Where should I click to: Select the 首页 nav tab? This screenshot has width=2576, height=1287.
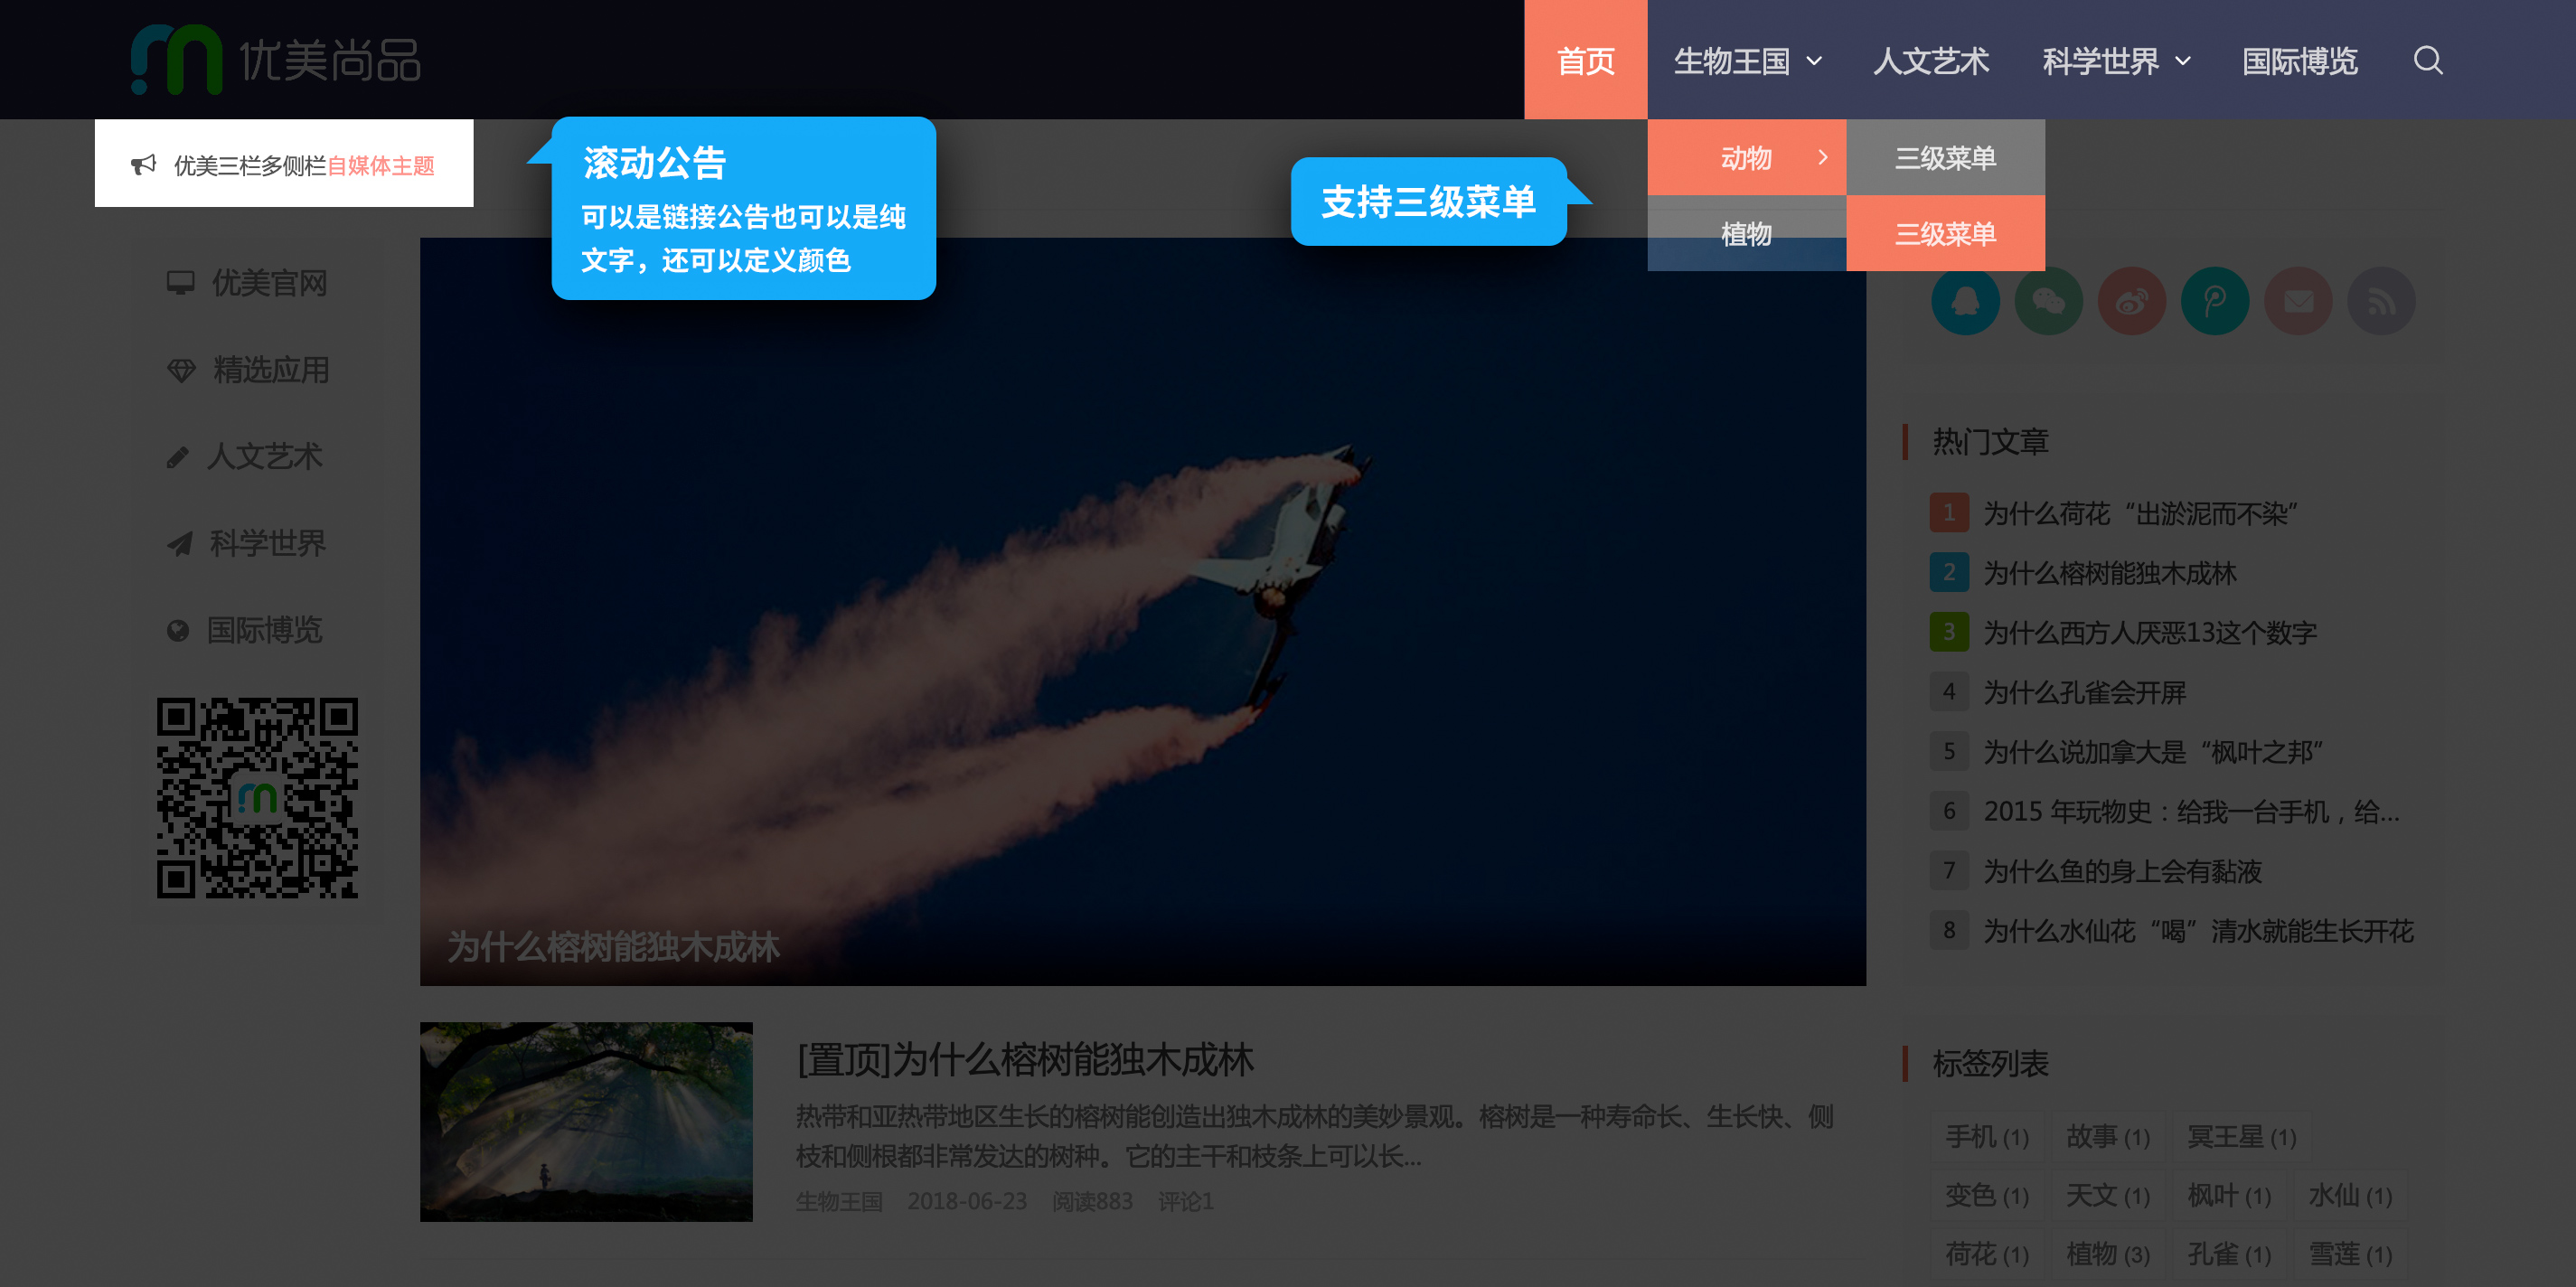pyautogui.click(x=1585, y=60)
